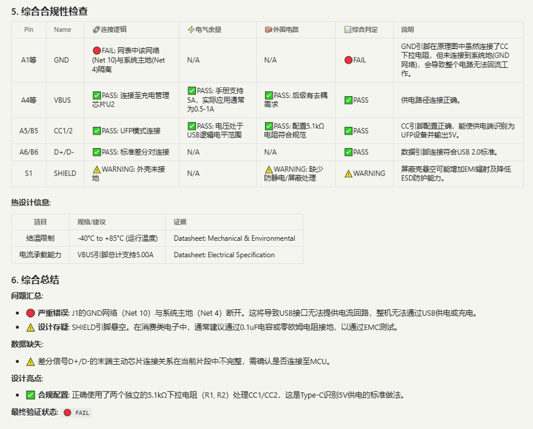The image size is (533, 429).
Task: Click green check in CC1/2 综合判定 cell
Action: click(x=348, y=131)
